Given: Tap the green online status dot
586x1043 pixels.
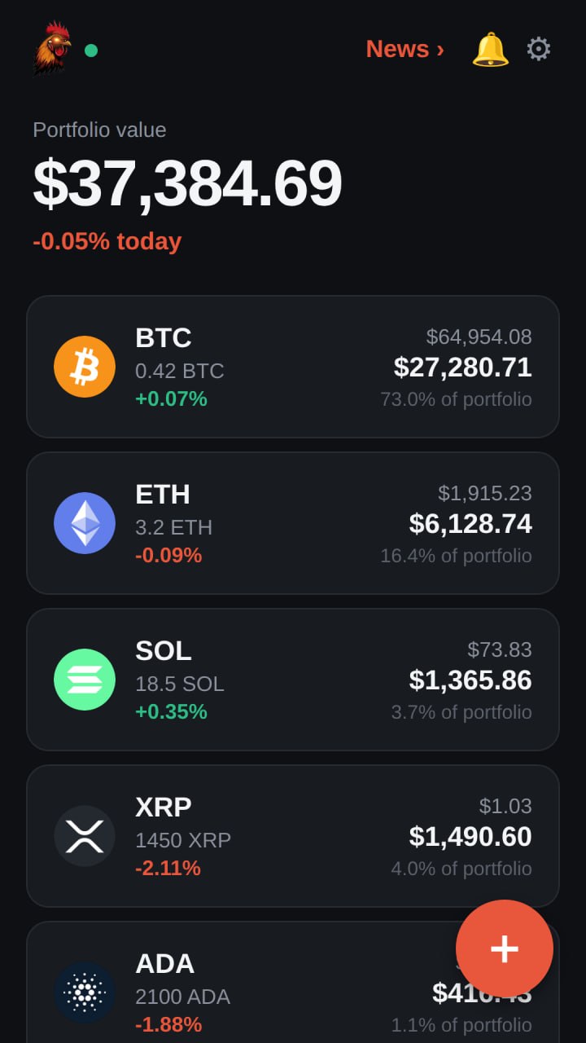Looking at the screenshot, I should (91, 51).
